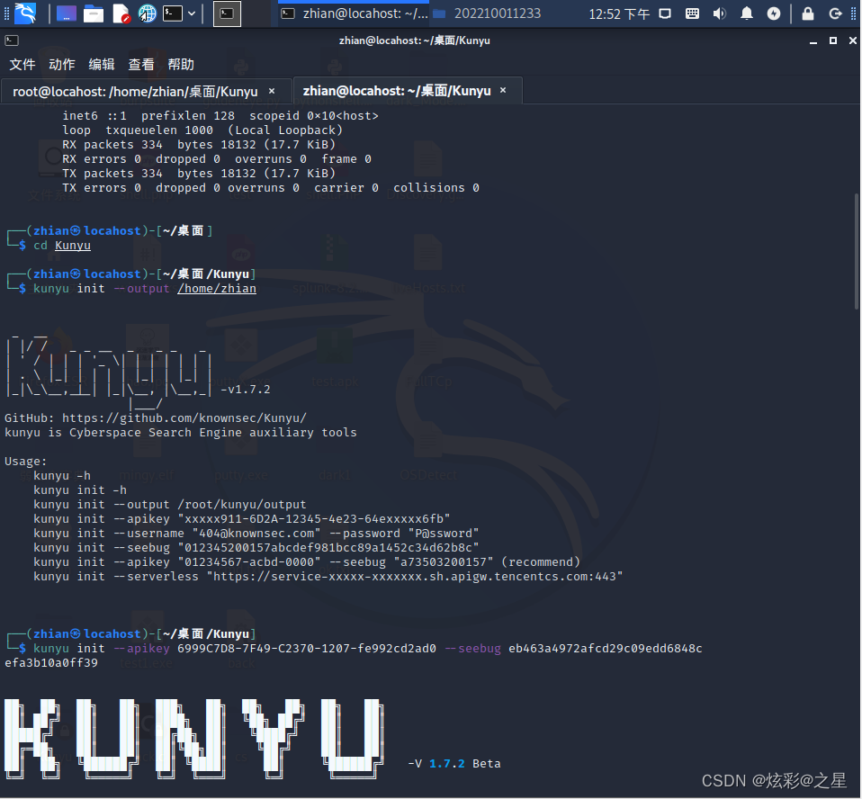Click the '--seebug' option in the last command
862x799 pixels.
tap(472, 649)
